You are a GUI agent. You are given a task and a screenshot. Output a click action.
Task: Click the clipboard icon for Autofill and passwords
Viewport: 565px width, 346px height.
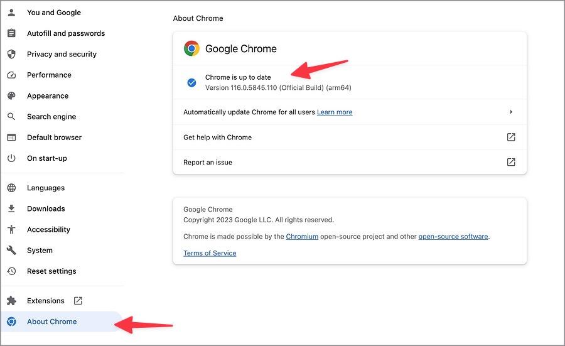(x=11, y=33)
